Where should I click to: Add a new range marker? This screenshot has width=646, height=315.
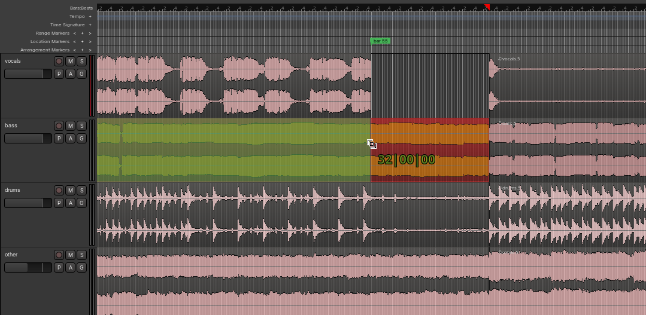[82, 33]
